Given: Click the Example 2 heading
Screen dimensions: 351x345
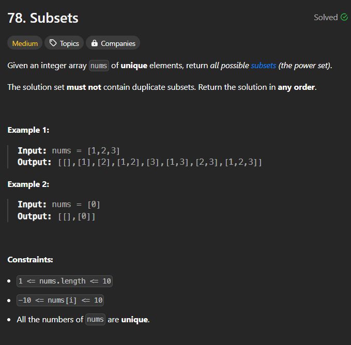Looking at the screenshot, I should (x=28, y=184).
